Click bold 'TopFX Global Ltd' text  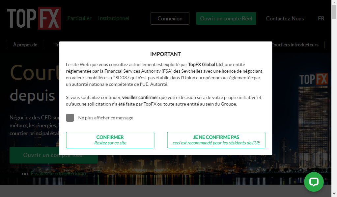click(205, 64)
